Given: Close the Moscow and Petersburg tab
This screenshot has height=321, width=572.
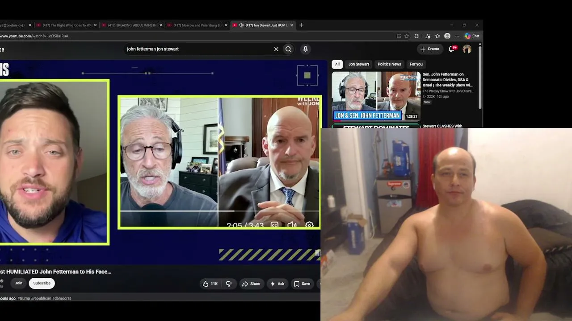Looking at the screenshot, I should point(226,25).
